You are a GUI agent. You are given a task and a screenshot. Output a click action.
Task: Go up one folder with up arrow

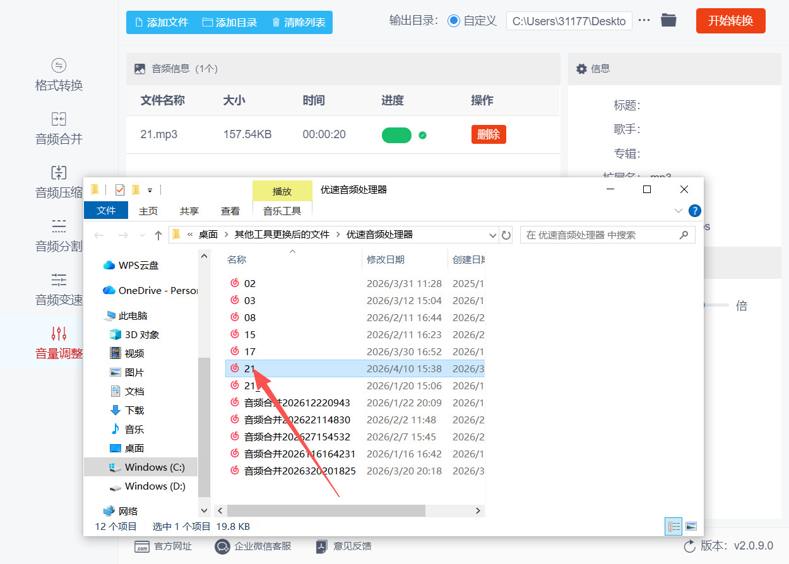158,235
